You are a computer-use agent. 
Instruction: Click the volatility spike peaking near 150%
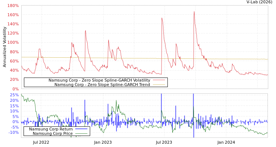pyautogui.click(x=162, y=18)
